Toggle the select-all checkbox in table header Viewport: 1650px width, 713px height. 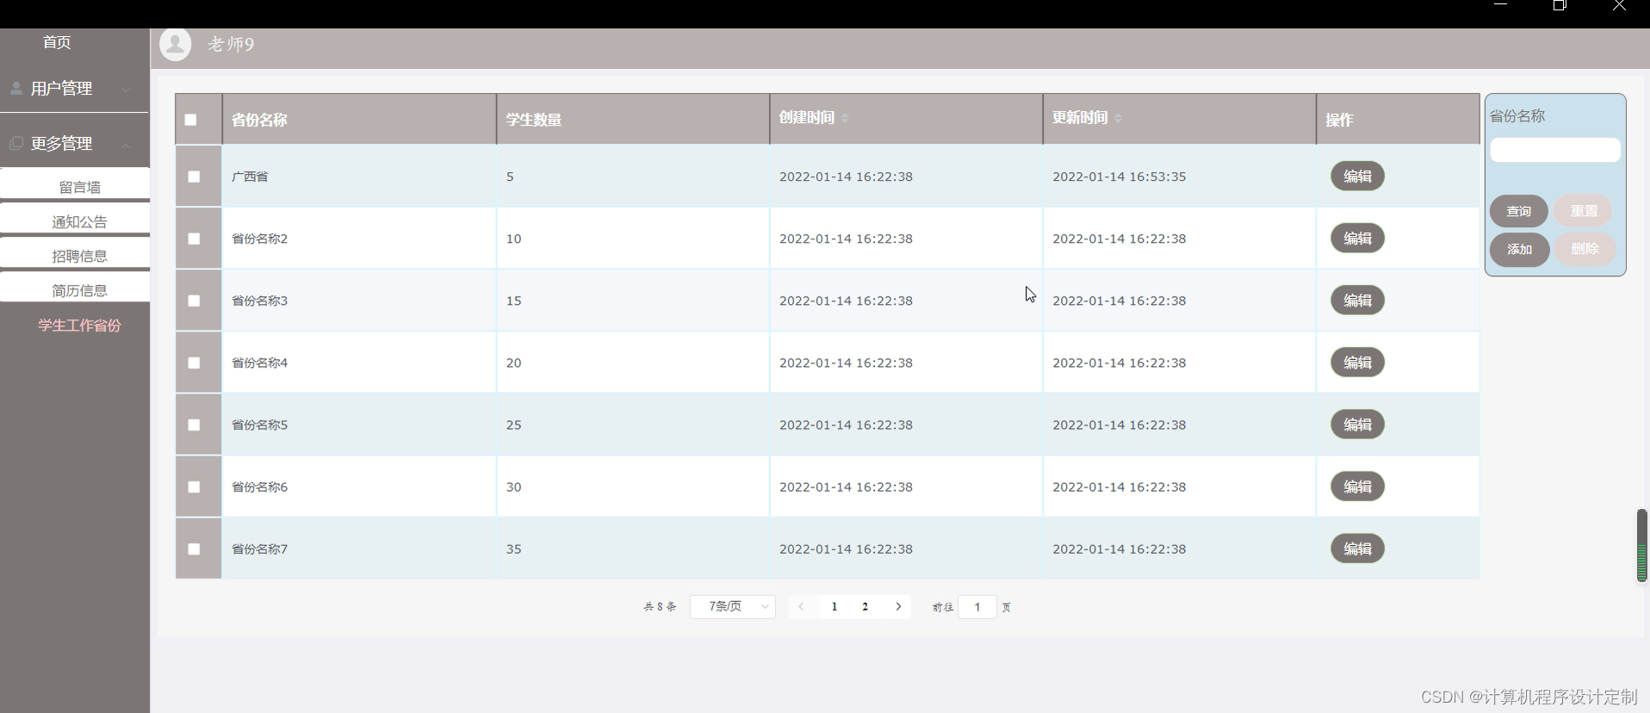(191, 120)
